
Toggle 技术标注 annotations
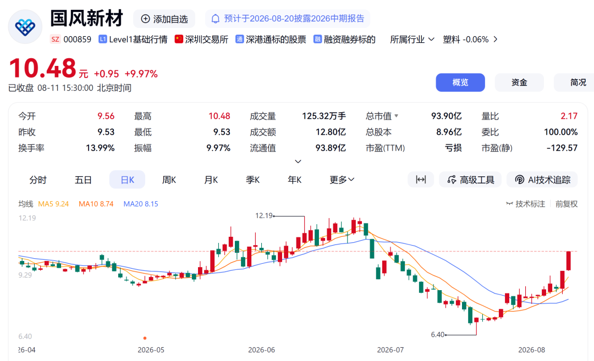pyautogui.click(x=526, y=204)
